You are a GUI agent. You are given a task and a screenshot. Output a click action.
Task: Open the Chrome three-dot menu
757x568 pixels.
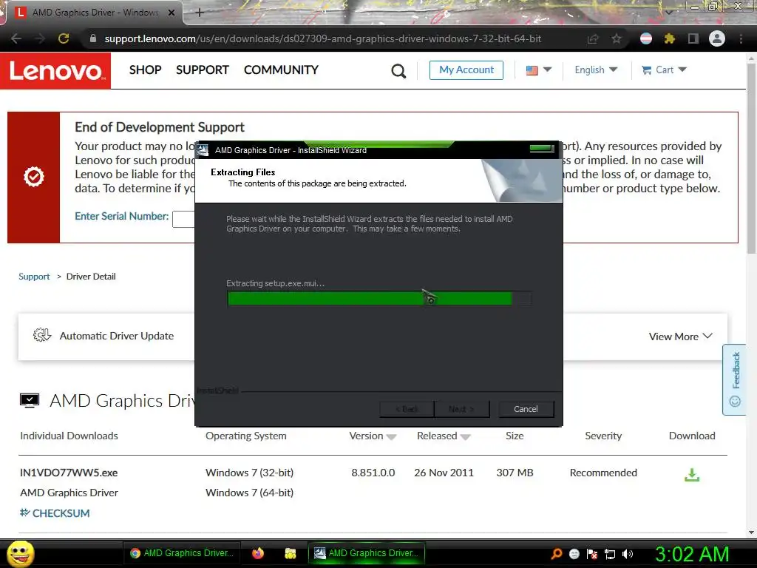tap(741, 38)
